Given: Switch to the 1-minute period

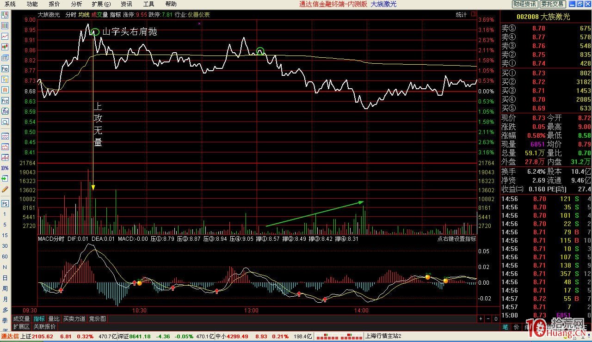Looking at the screenshot, I should click(5, 214).
